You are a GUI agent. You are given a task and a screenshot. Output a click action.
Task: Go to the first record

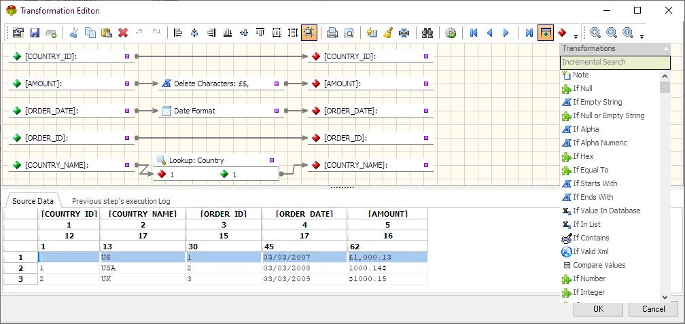pyautogui.click(x=474, y=33)
